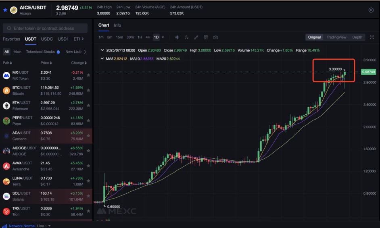
Task: Open the Line 1 network dropdown
Action: [44, 226]
